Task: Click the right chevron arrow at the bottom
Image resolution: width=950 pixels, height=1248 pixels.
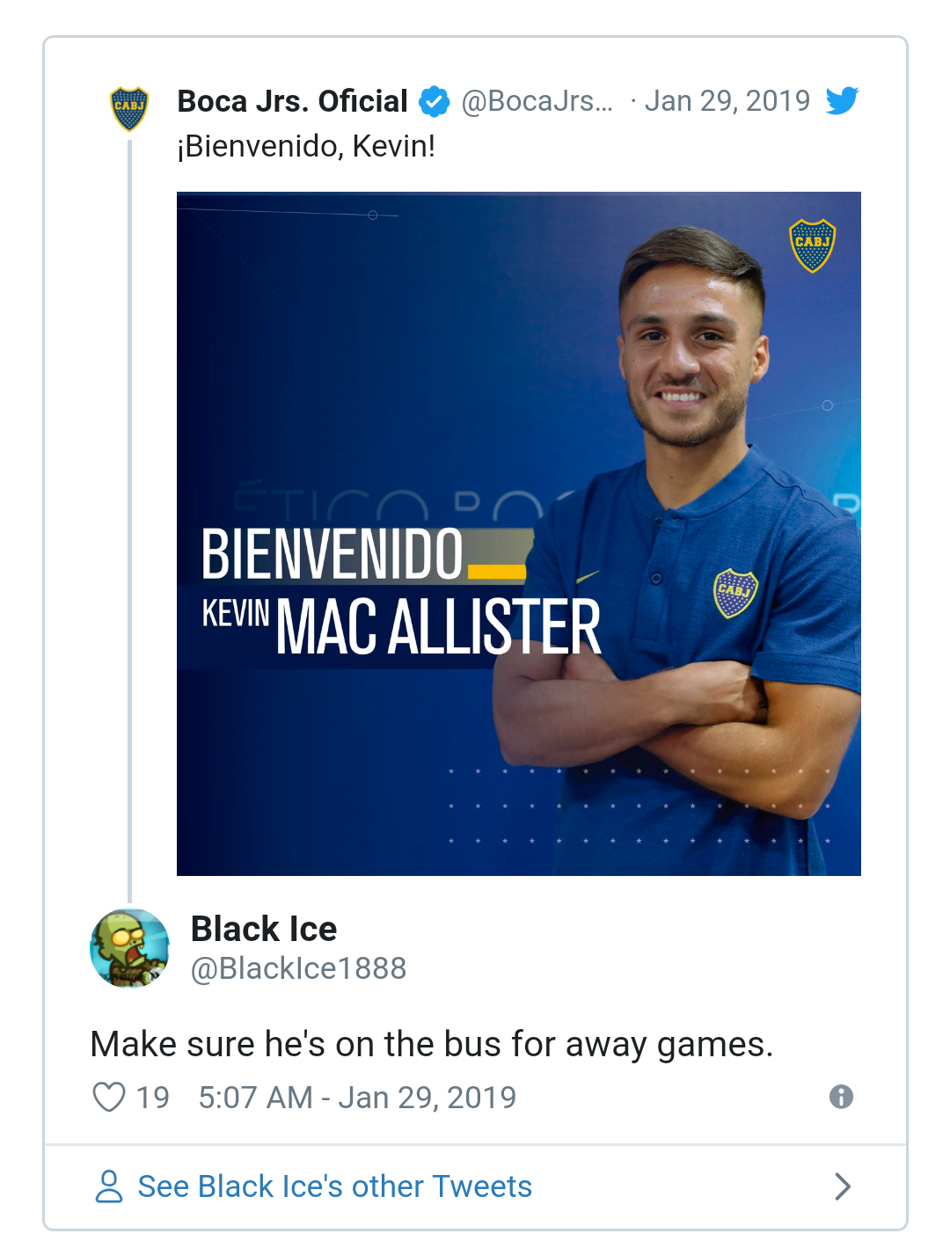Action: click(842, 1186)
